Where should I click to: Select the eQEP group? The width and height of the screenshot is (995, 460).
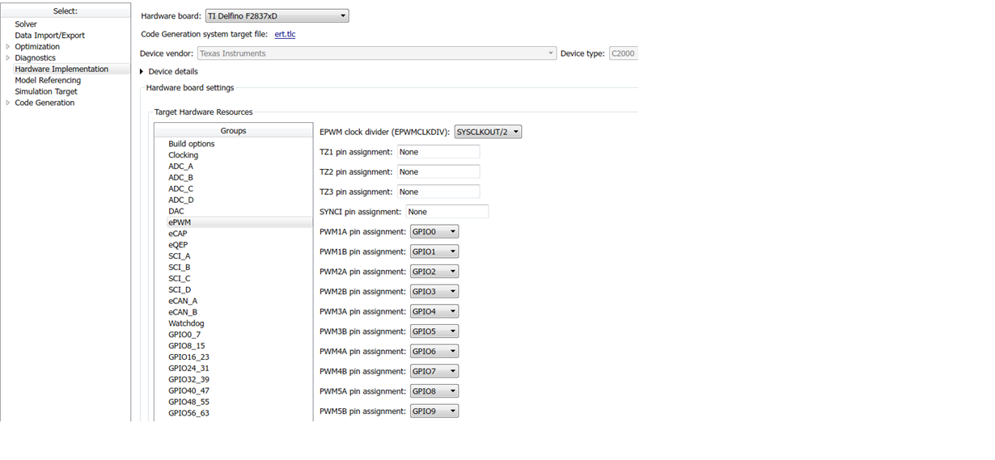tap(178, 245)
